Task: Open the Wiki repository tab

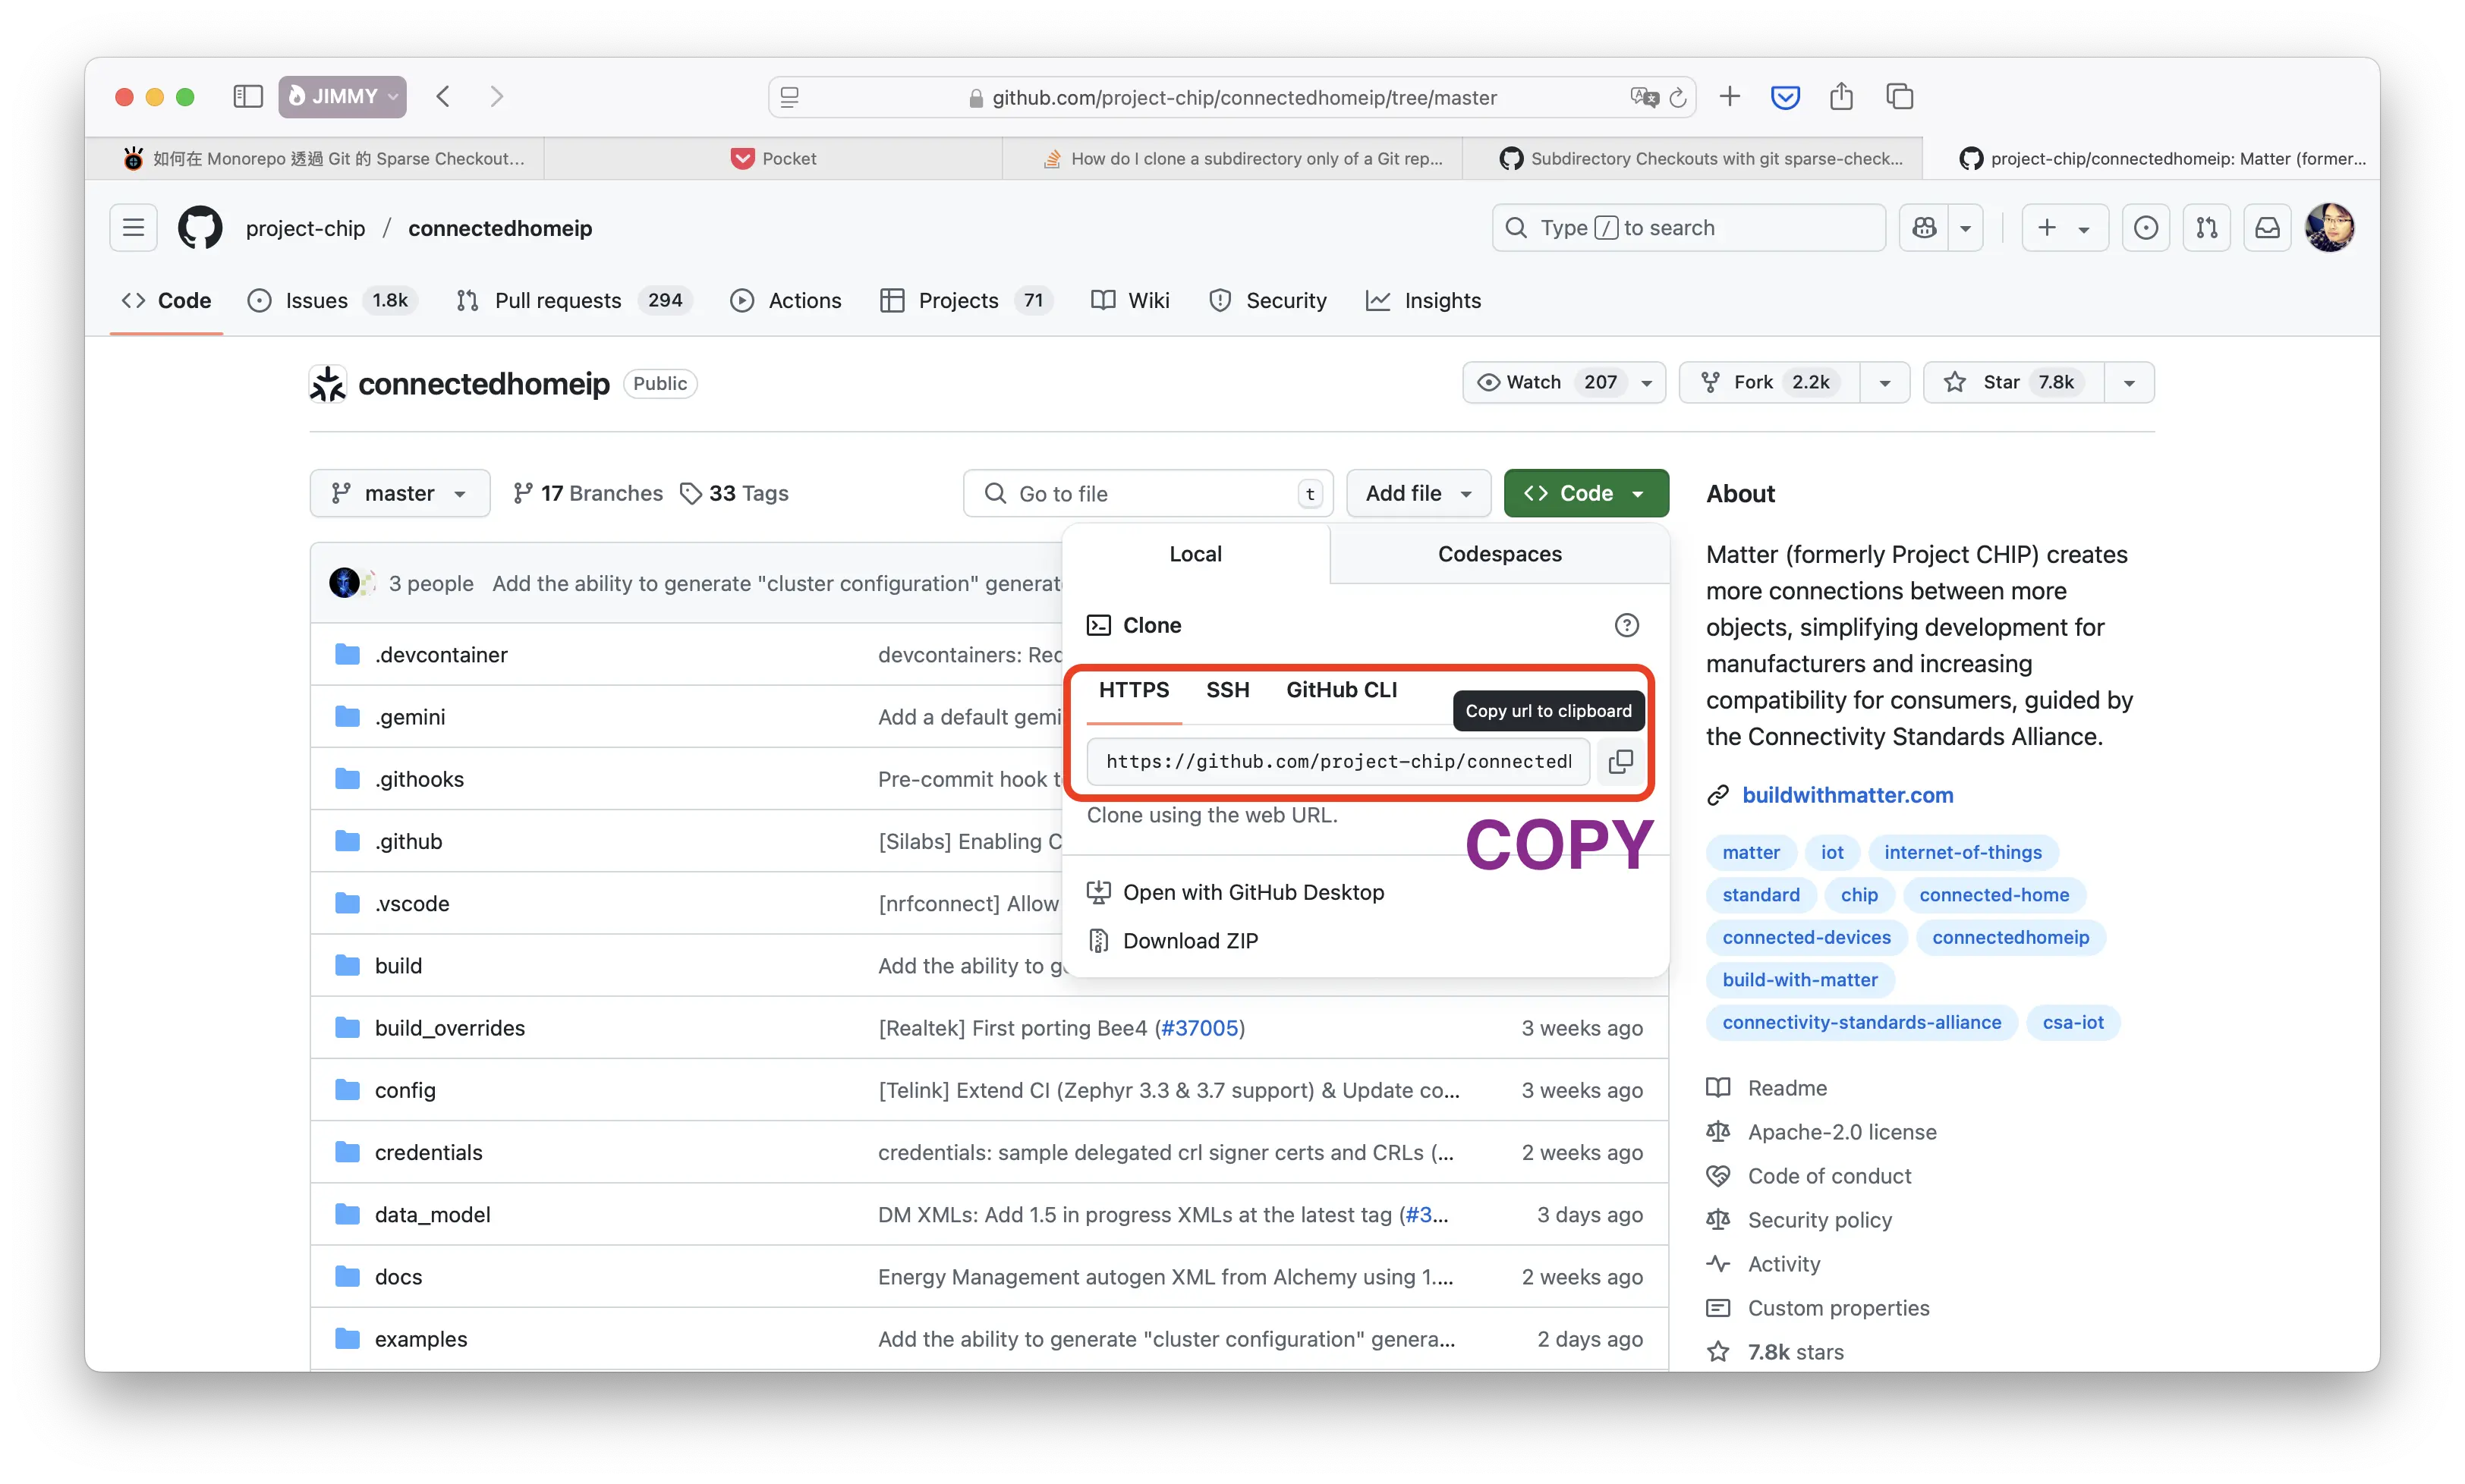Action: coord(1130,301)
